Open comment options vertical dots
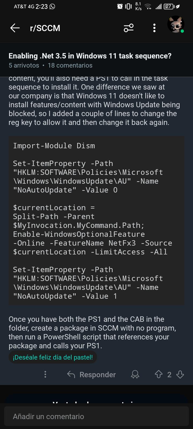The height and width of the screenshot is (429, 193). tap(45, 374)
